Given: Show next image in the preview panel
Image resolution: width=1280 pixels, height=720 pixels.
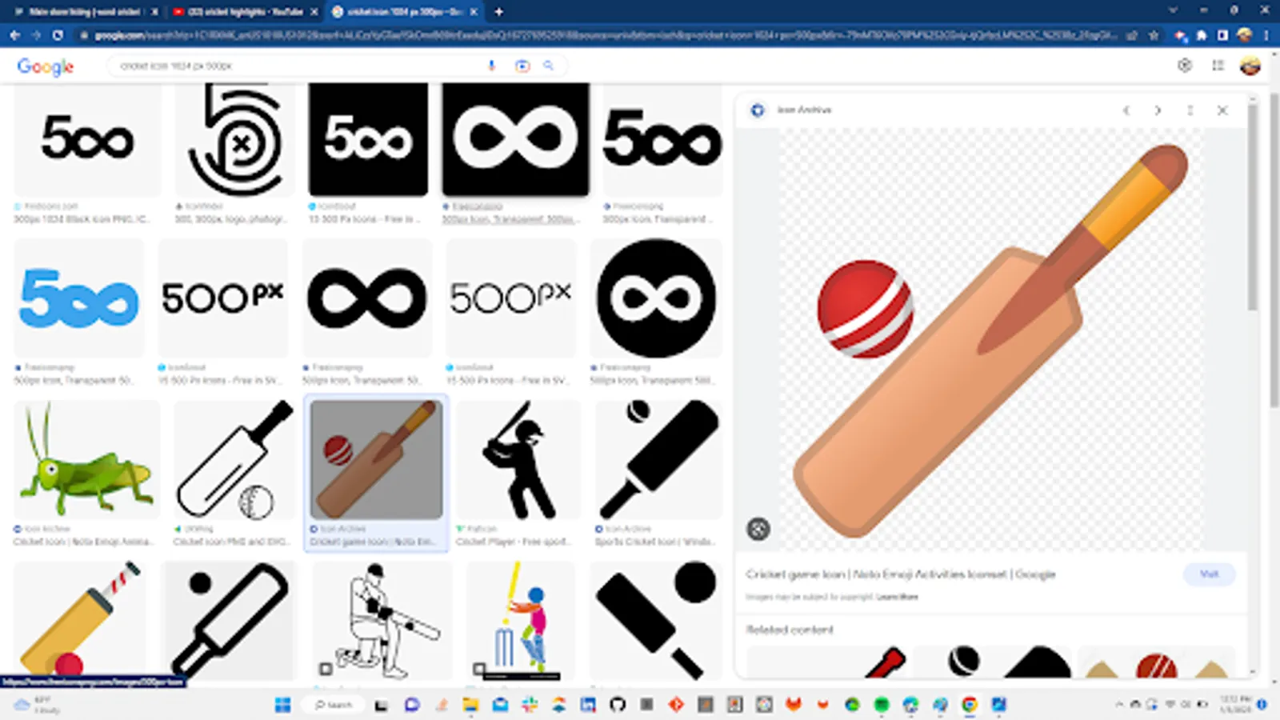Looking at the screenshot, I should coord(1158,110).
